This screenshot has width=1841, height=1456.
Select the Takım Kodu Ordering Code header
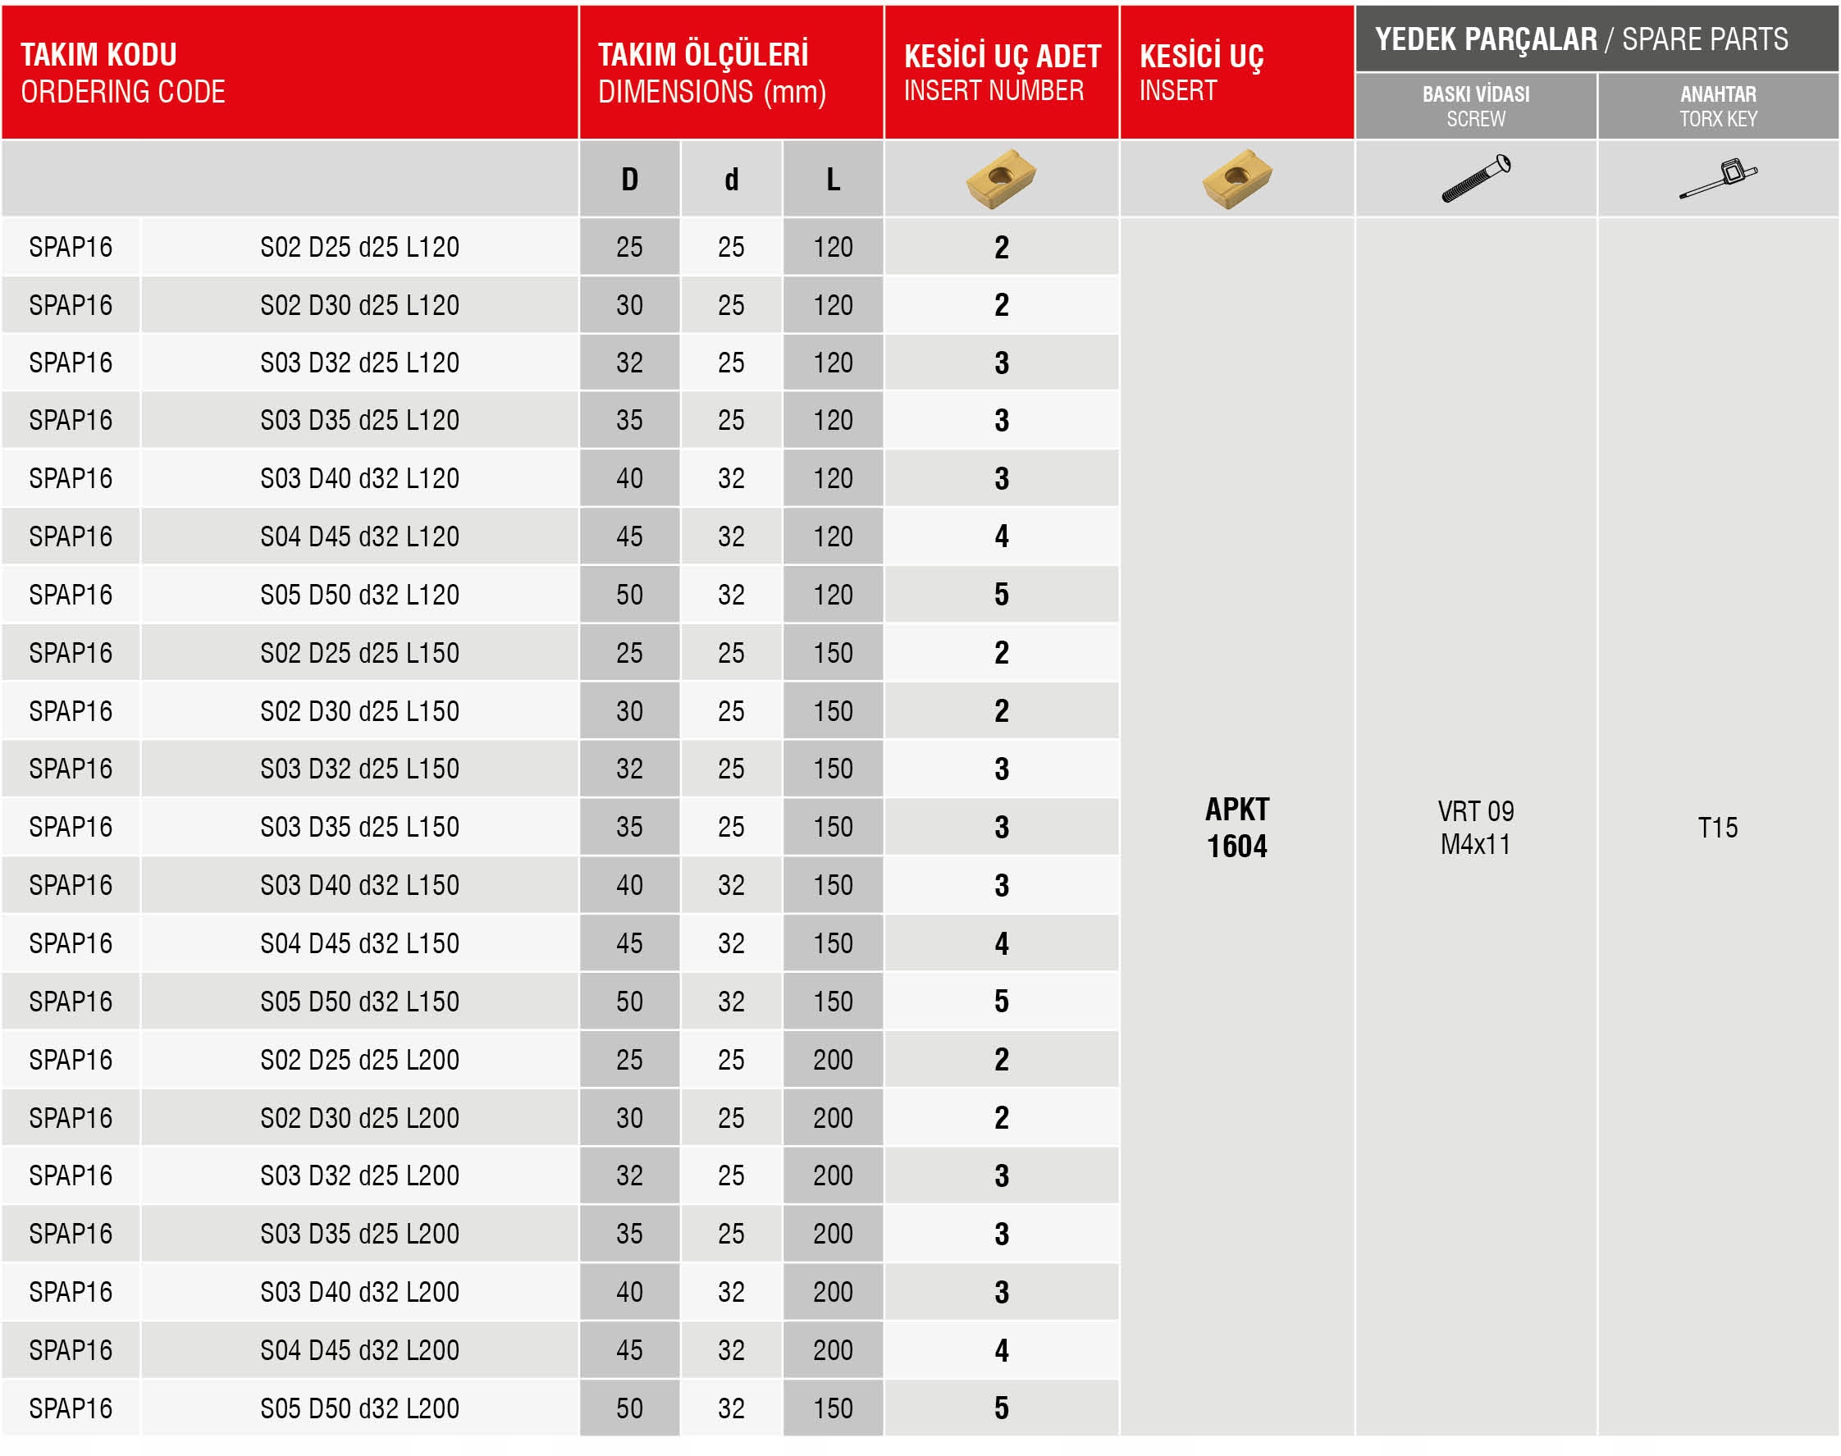coord(124,73)
